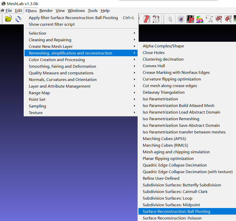
Task: Select the flat-shaded box render mode icon
Action: [x=146, y=19]
